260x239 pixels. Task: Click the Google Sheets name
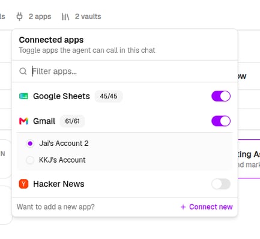(61, 96)
